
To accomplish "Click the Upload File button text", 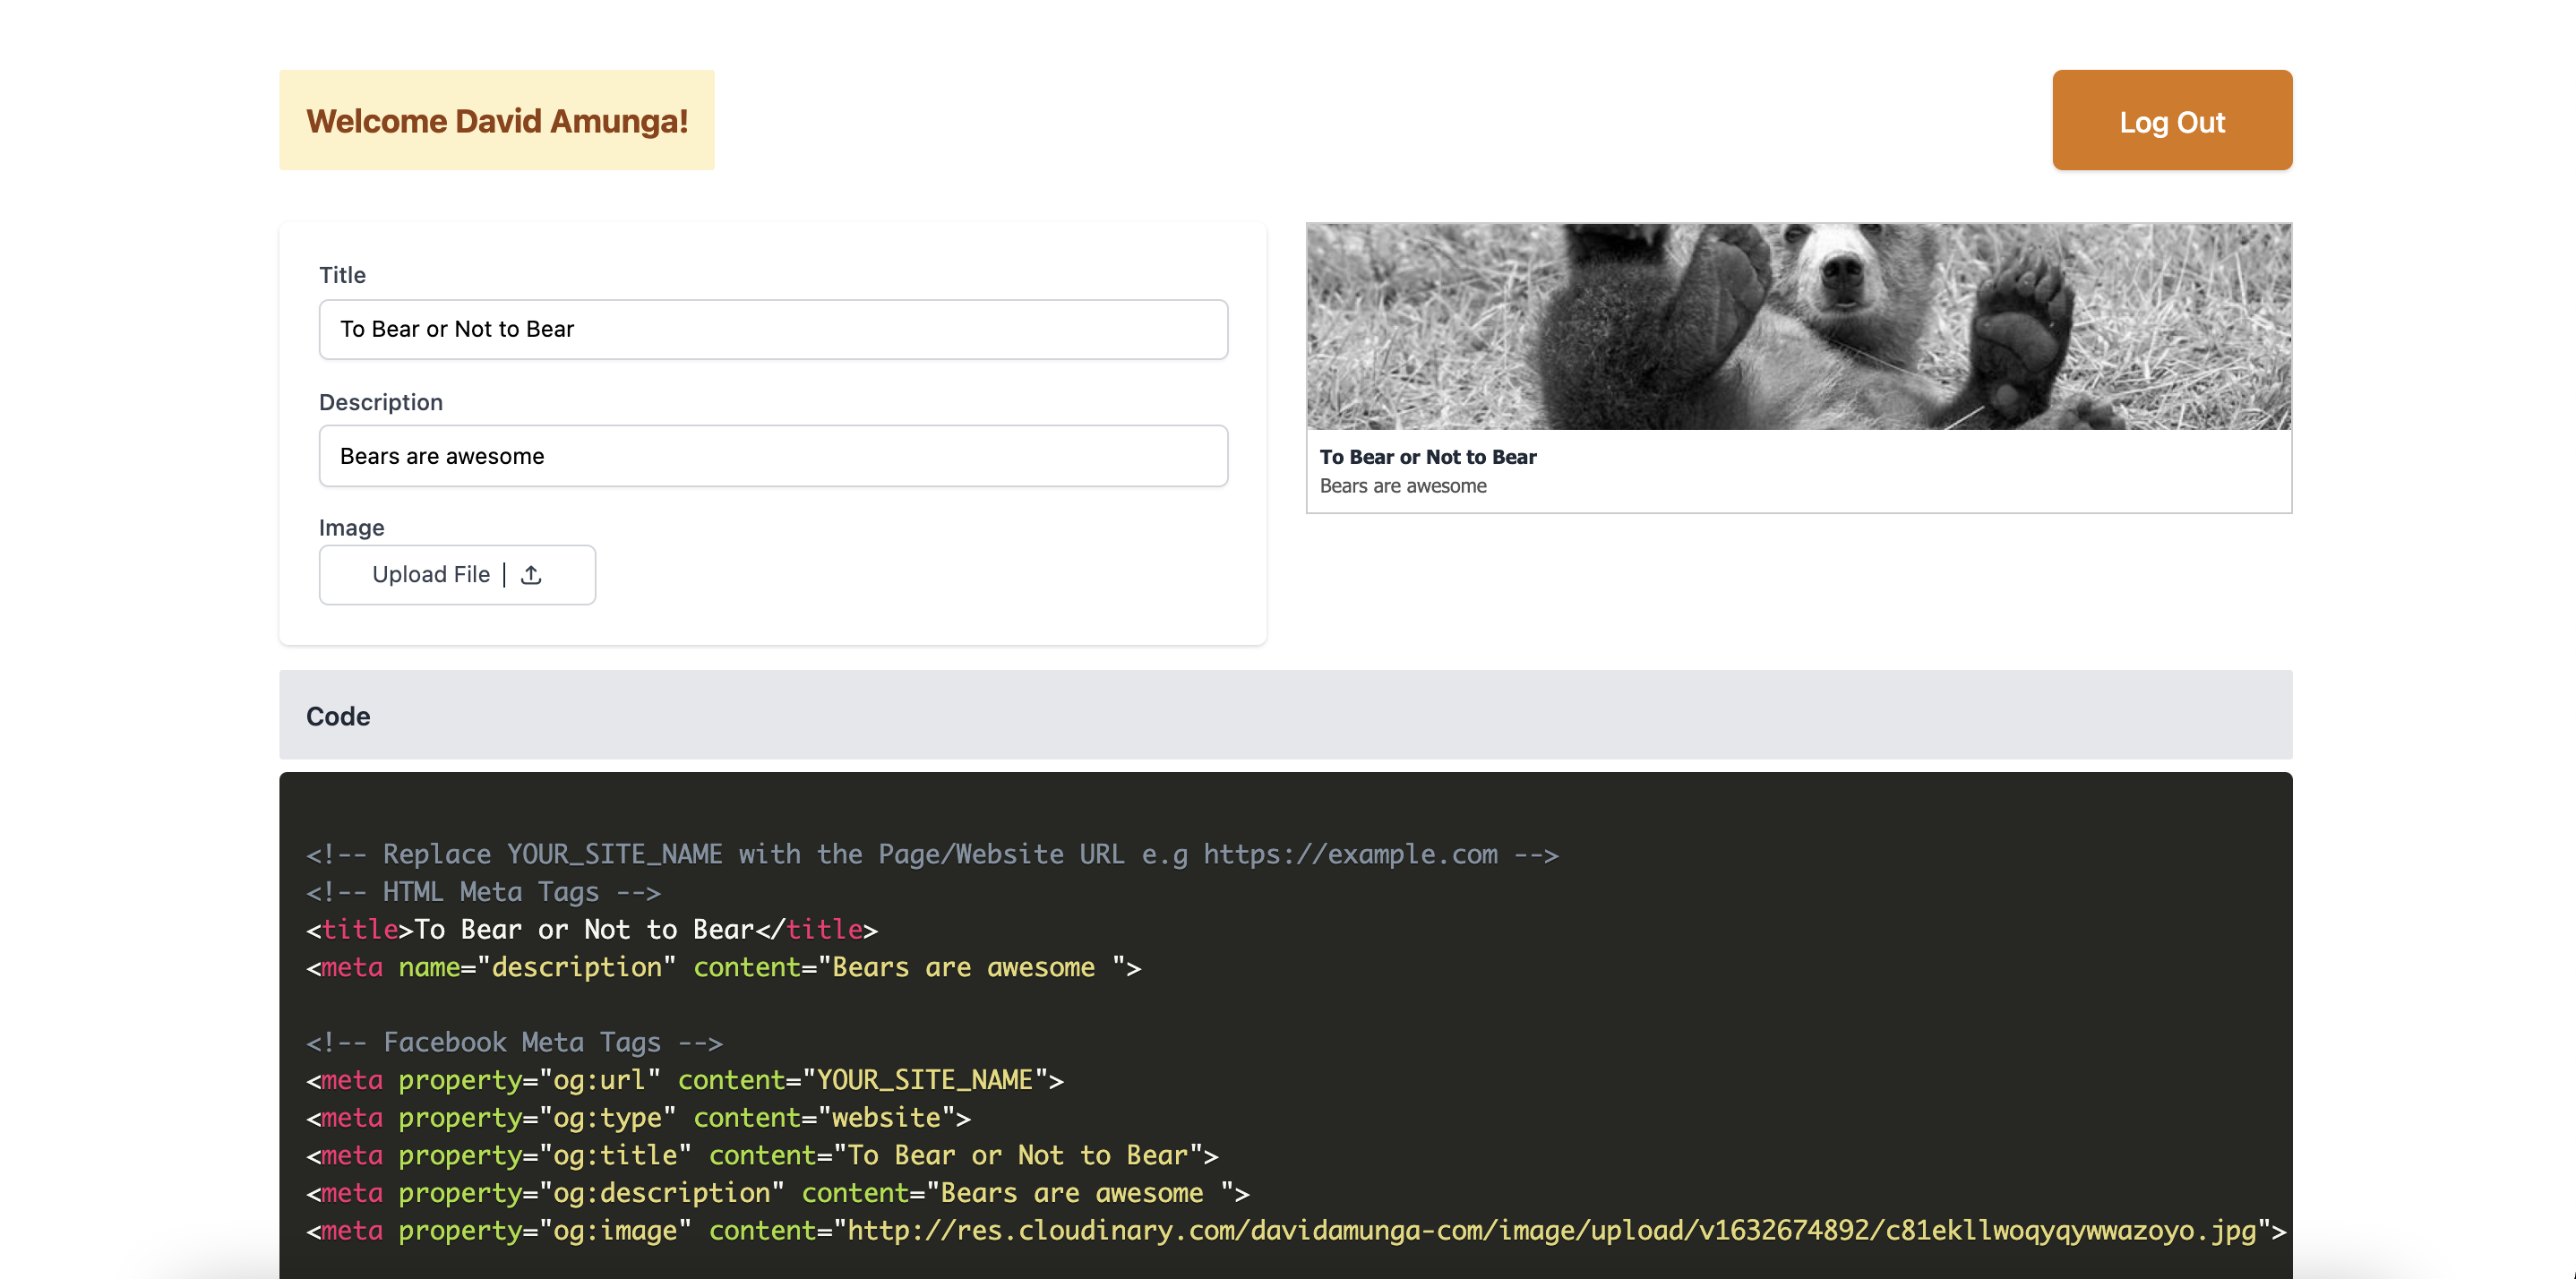I will pos(430,575).
